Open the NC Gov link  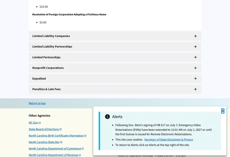[34, 123]
